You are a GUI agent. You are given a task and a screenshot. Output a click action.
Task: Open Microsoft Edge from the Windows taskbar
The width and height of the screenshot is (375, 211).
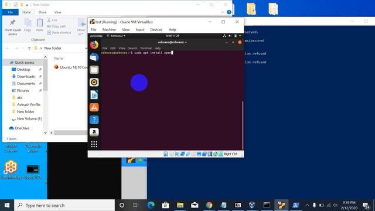coord(151,205)
